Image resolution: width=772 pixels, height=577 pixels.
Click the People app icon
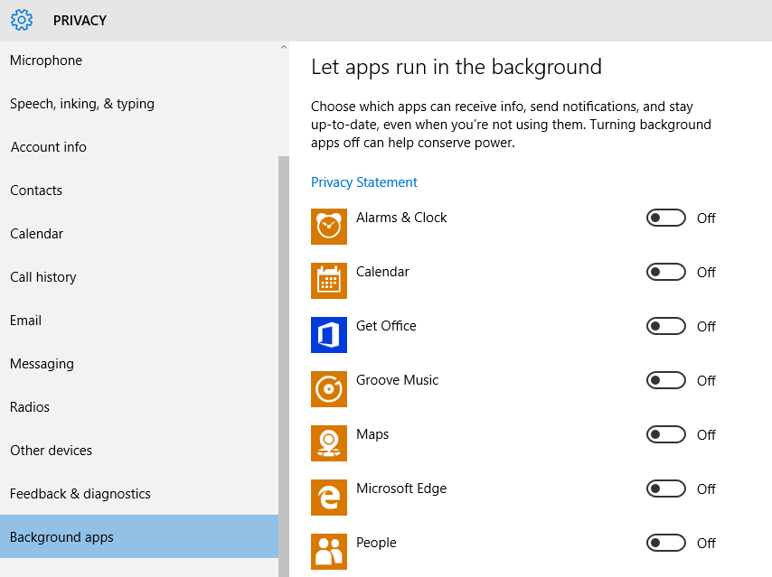click(329, 552)
